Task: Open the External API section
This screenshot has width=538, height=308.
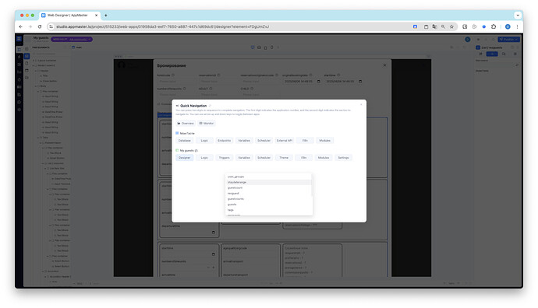Action: tap(285, 141)
